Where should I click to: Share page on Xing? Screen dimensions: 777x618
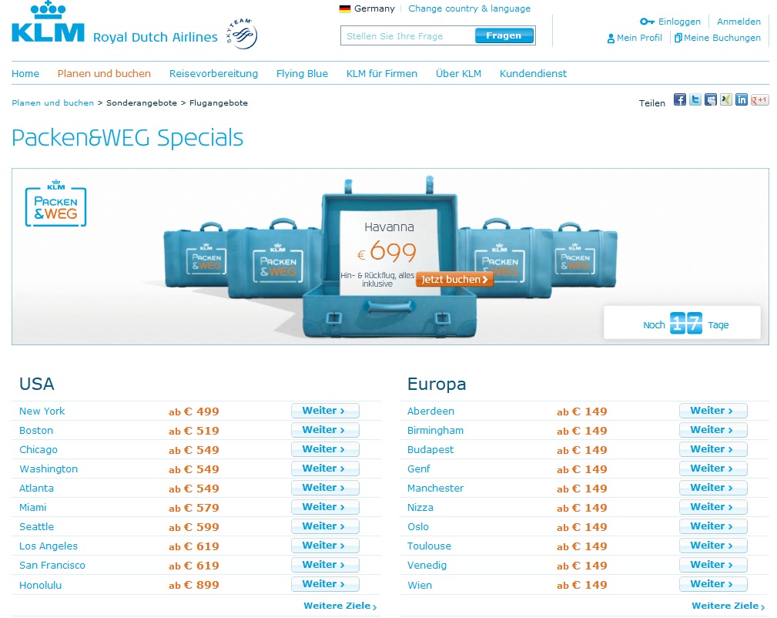point(726,99)
